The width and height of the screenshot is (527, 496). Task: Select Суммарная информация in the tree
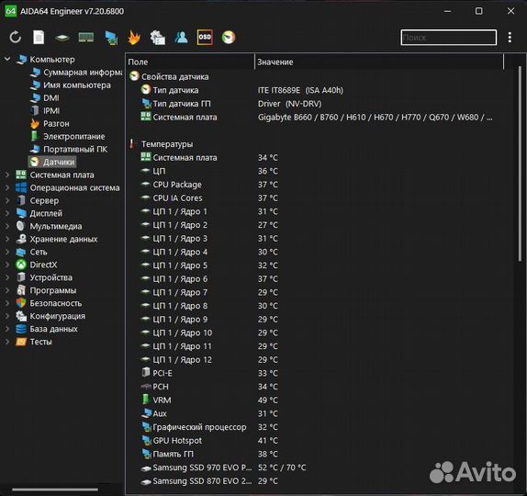[76, 73]
